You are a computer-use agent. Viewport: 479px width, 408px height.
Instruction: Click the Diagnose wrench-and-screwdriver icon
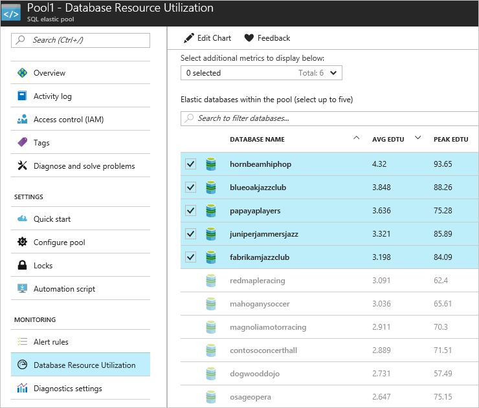(22, 166)
